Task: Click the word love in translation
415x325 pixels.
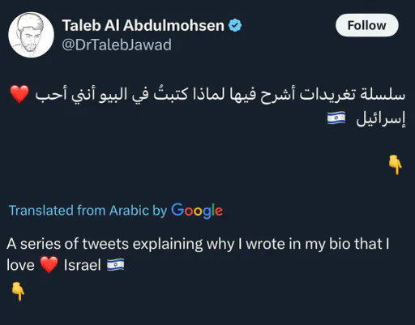Action: tap(20, 265)
